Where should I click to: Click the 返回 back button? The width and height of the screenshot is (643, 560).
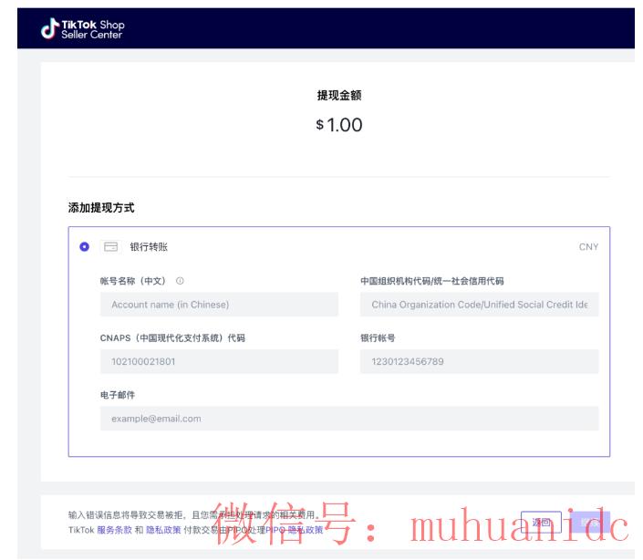541,523
